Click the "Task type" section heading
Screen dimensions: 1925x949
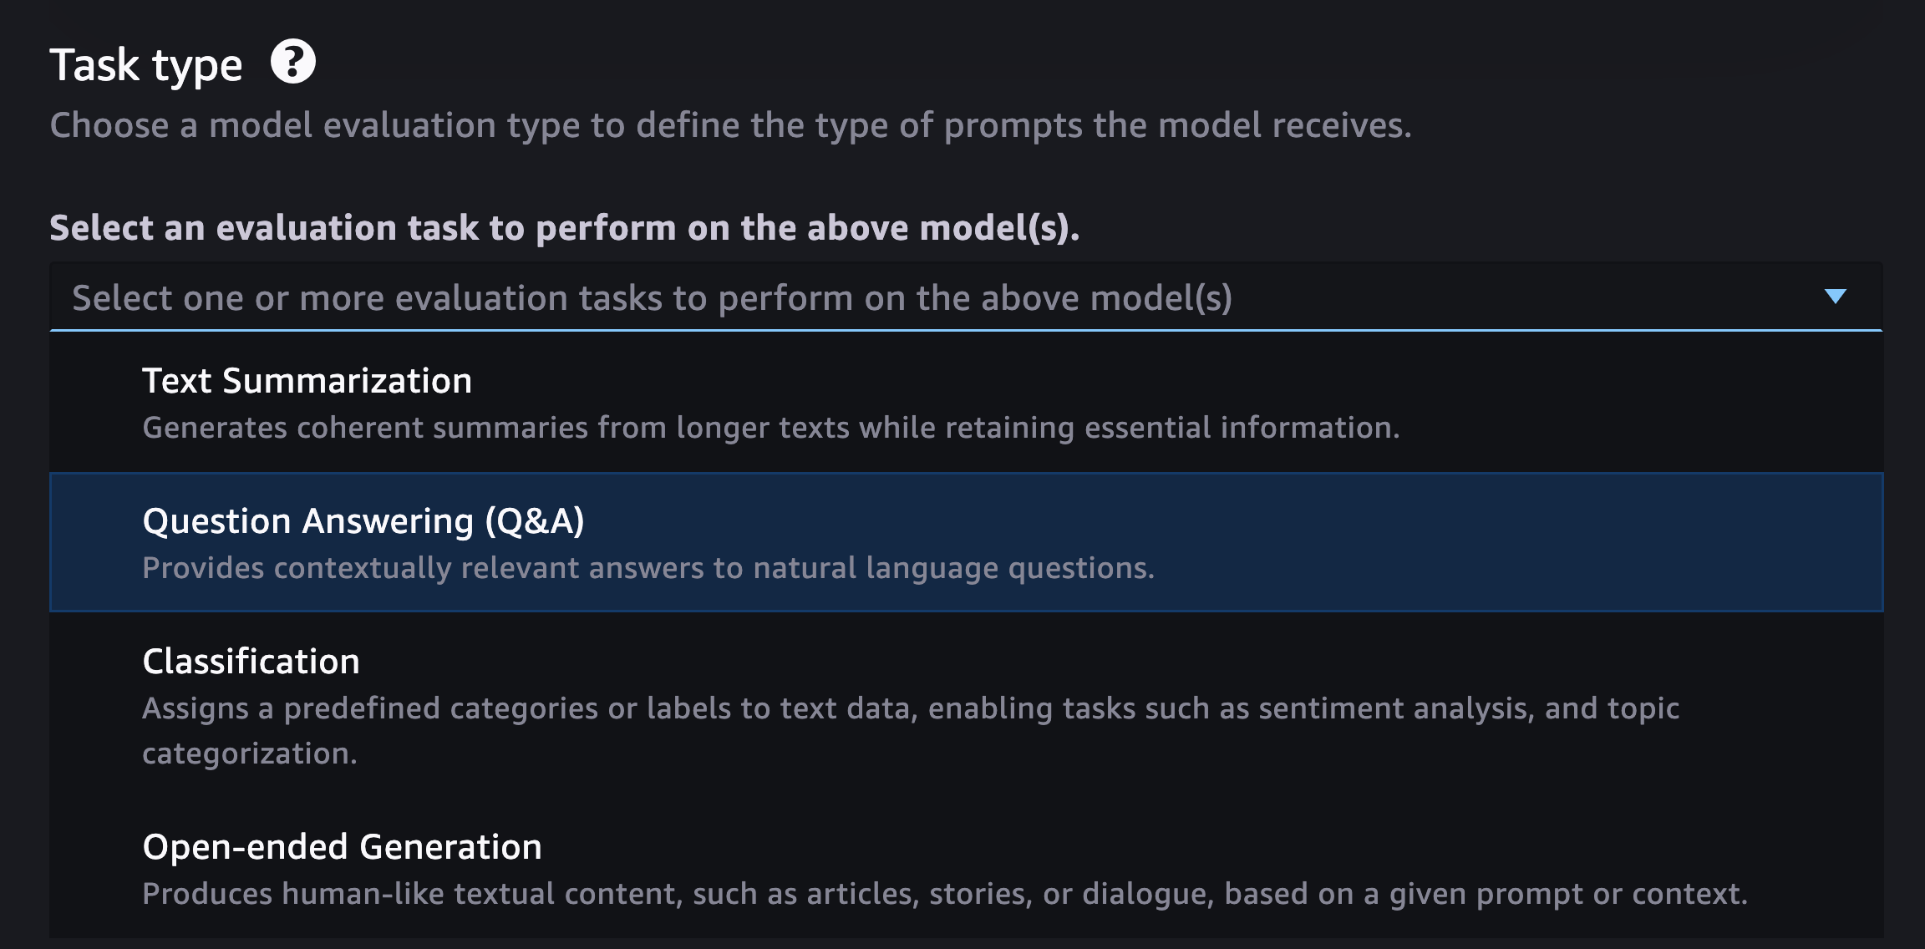(146, 65)
